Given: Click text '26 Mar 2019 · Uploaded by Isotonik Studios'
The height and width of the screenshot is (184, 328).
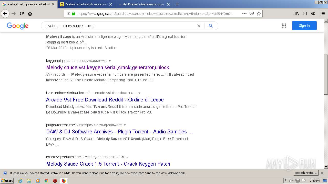Looking at the screenshot, I should [x=81, y=48].
